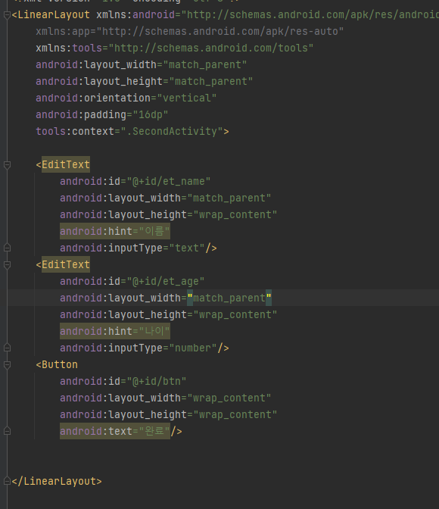Image resolution: width=439 pixels, height=509 pixels.
Task: Click root layout_width="match_parent" above layout_height="match_parent"
Action: tap(141, 65)
